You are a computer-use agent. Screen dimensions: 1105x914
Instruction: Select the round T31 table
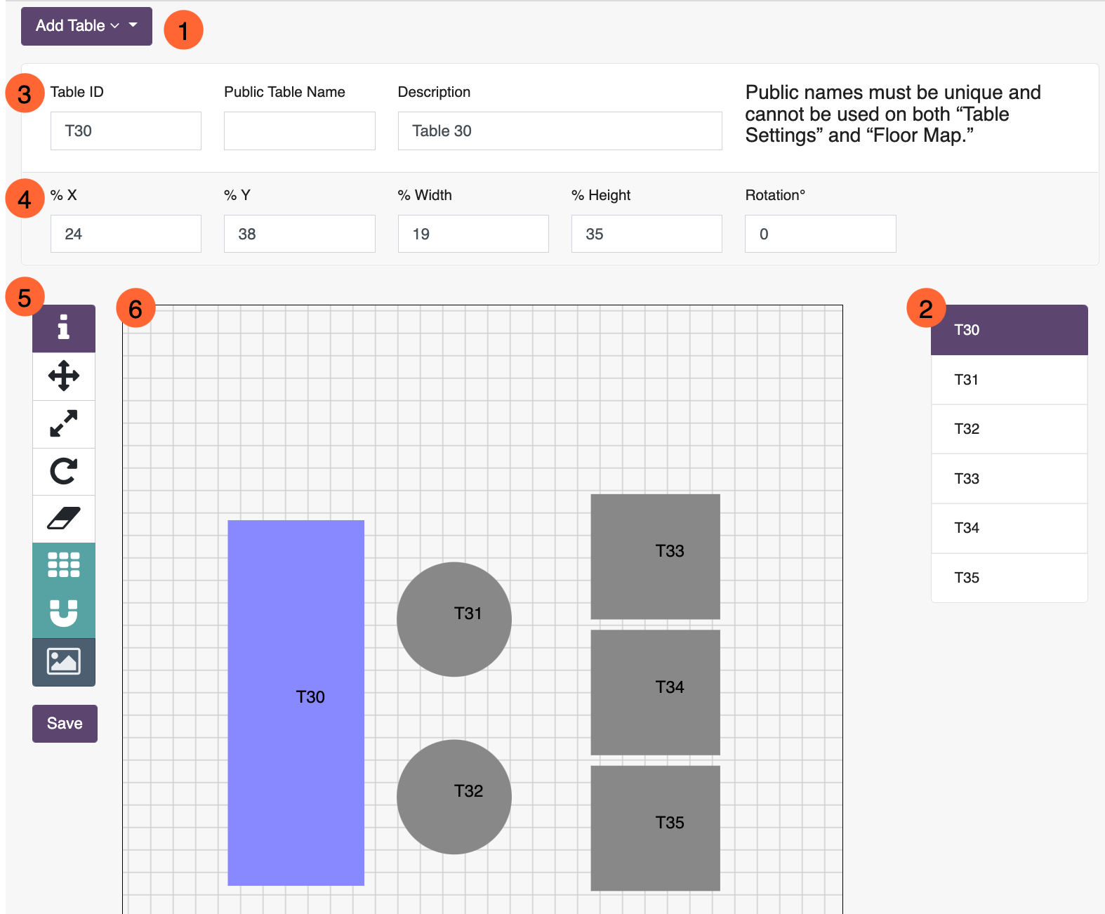point(454,619)
